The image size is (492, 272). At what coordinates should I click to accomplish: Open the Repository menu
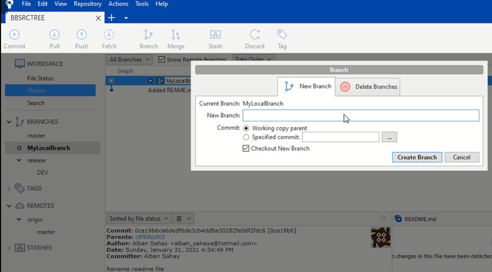pyautogui.click(x=88, y=4)
